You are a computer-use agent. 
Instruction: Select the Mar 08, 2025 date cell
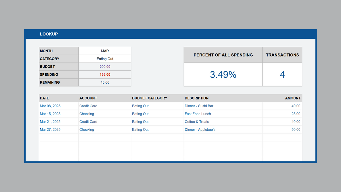coord(59,106)
